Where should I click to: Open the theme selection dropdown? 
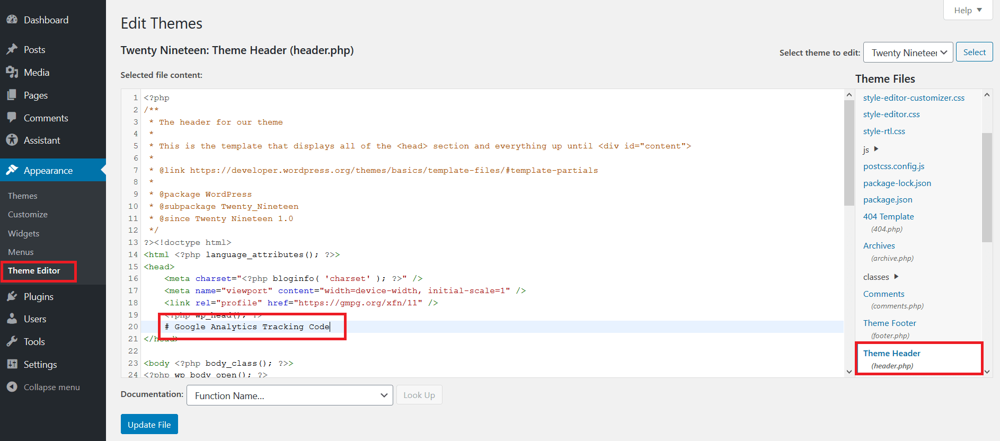click(x=908, y=52)
